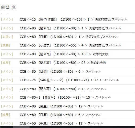This screenshot has height=128, width=135.
Task: Click (1D100<=74) expression on SAN値チェック row
Action: pyautogui.click(x=77, y=80)
